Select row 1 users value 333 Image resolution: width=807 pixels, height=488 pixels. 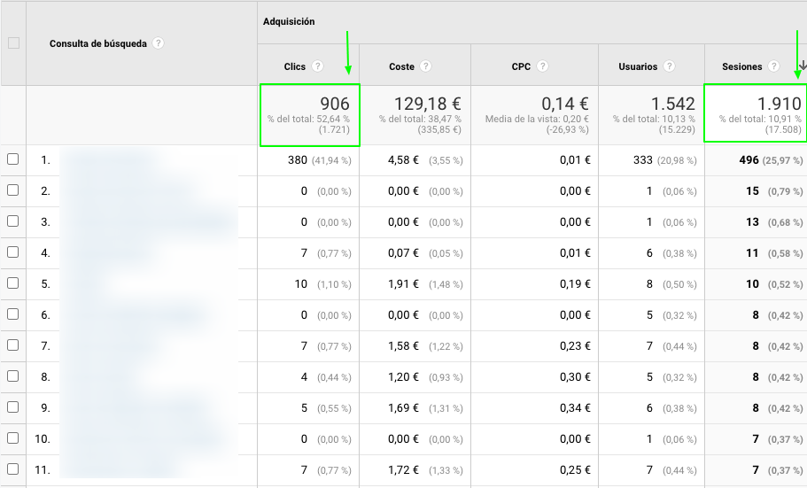(x=643, y=160)
